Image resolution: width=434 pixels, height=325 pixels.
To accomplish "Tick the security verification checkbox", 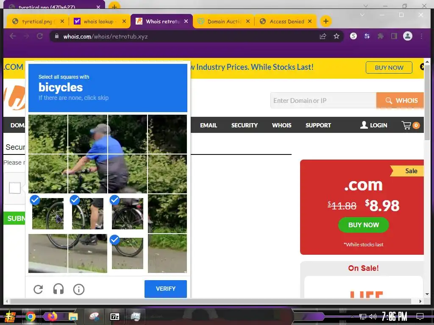I will (15, 188).
